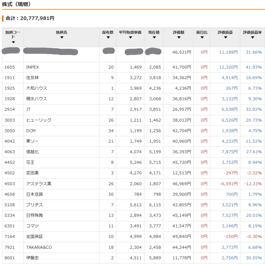Sort by 前日比 column arrow
The image size is (265, 264).
coord(202,37)
